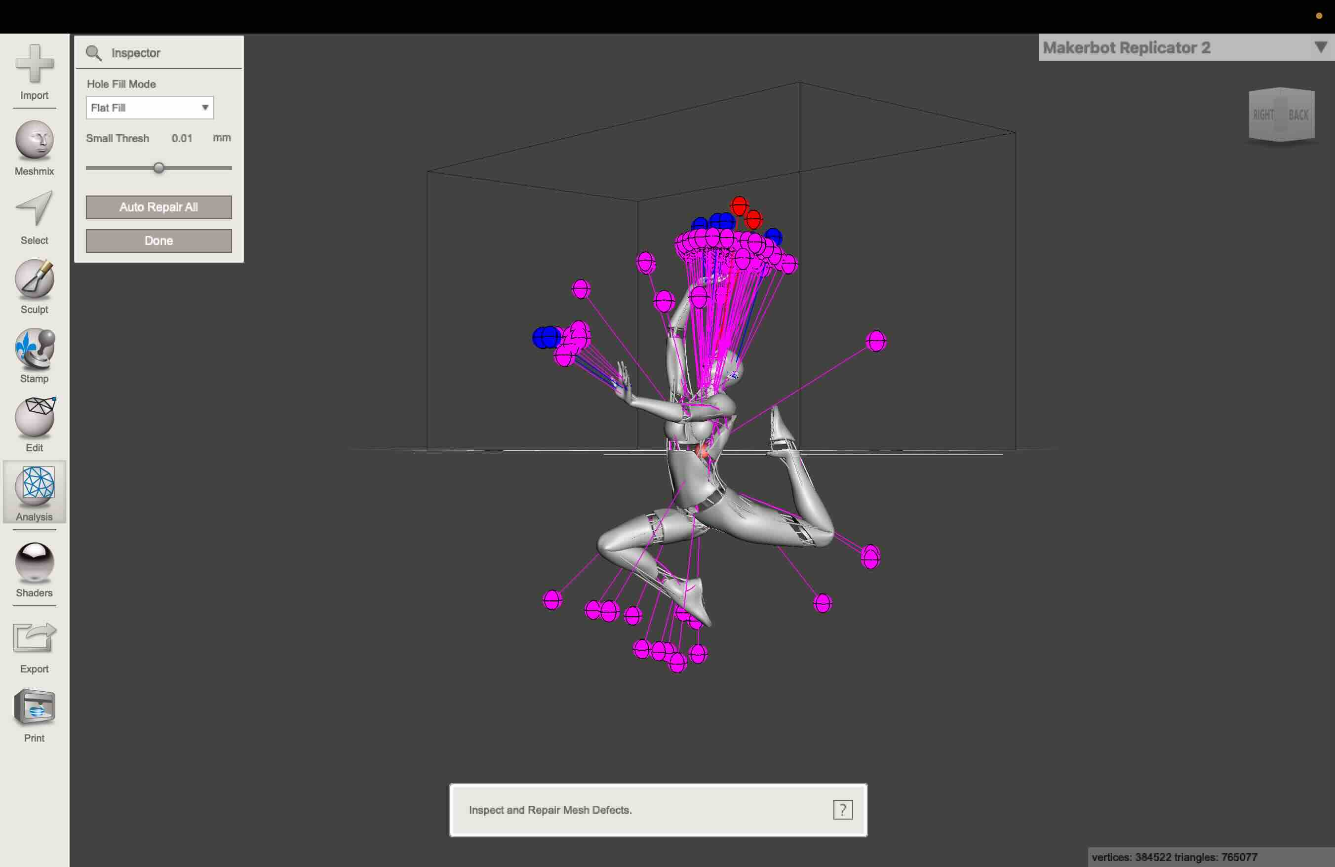Open the Sculpt tool
This screenshot has width=1335, height=867.
click(x=34, y=278)
